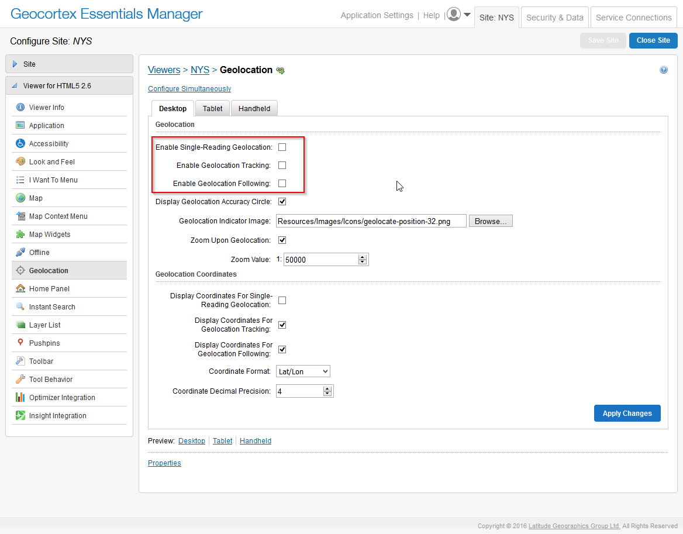Click the Map globe icon
The width and height of the screenshot is (683, 534).
pos(20,198)
